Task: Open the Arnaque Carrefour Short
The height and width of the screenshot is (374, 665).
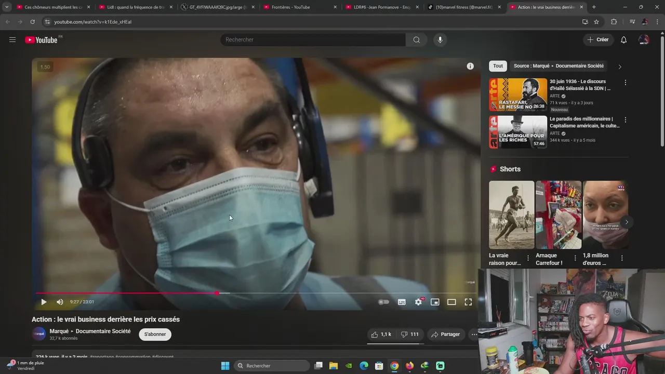Action: point(558,215)
